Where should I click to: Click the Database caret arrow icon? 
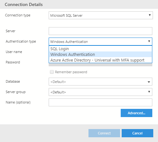(149, 82)
